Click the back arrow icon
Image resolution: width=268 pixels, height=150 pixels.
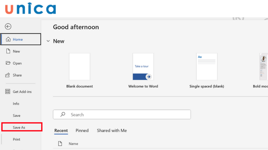(8, 27)
